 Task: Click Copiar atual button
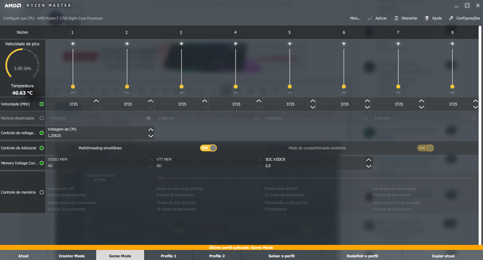click(443, 256)
